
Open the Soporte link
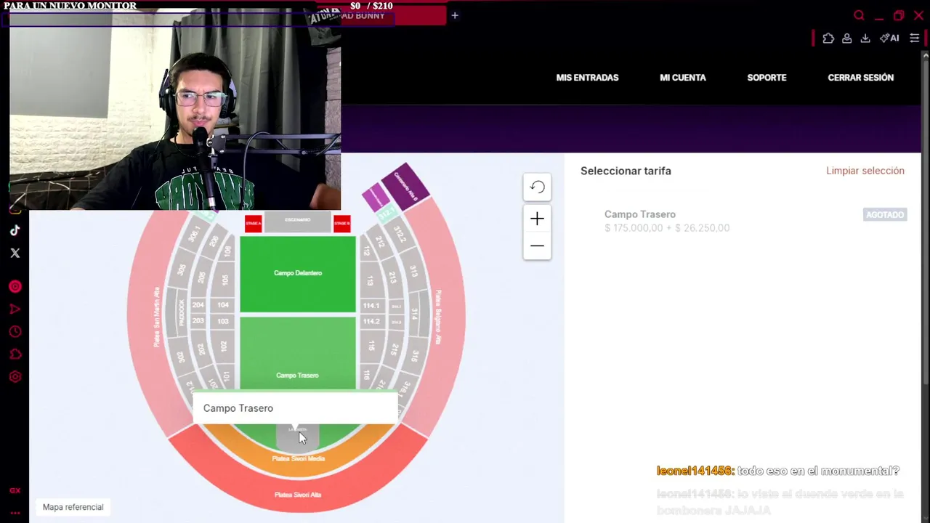click(767, 78)
